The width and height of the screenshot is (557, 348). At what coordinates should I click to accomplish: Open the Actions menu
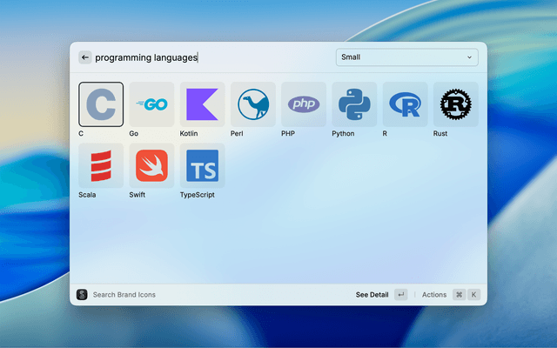click(x=434, y=295)
